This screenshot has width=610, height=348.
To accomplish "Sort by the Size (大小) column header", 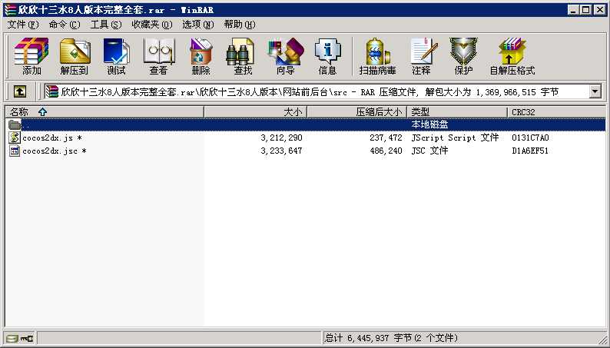I will click(255, 112).
